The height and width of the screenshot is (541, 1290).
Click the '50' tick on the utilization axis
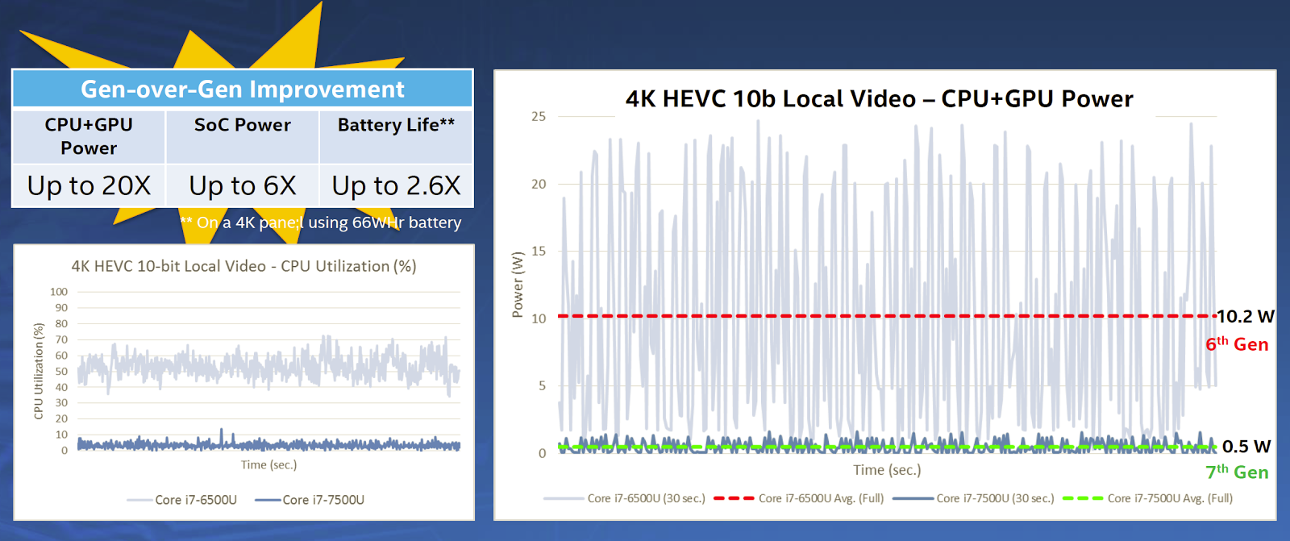point(61,371)
